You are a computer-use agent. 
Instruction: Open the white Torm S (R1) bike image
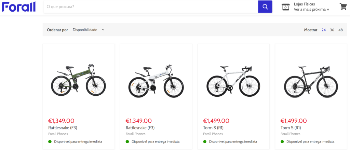click(x=233, y=79)
